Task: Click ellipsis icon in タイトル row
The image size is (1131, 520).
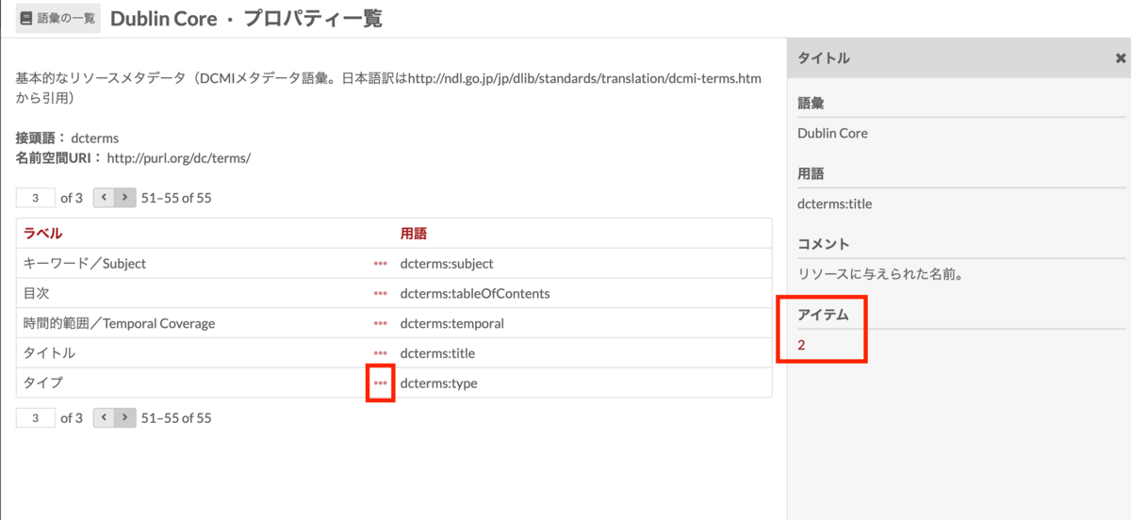Action: pyautogui.click(x=380, y=353)
